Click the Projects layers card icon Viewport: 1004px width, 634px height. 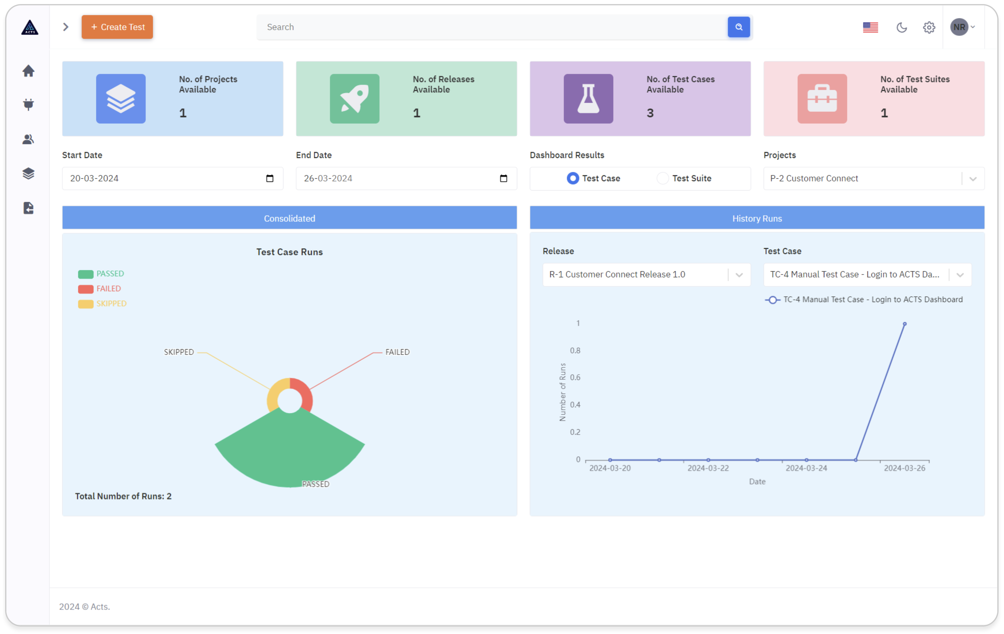click(121, 99)
